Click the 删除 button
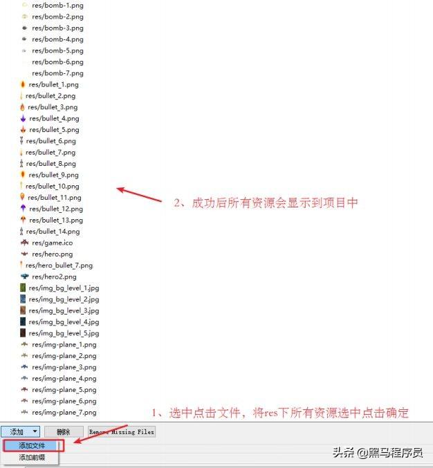Viewport: 433px width, 468px height. pos(64,431)
